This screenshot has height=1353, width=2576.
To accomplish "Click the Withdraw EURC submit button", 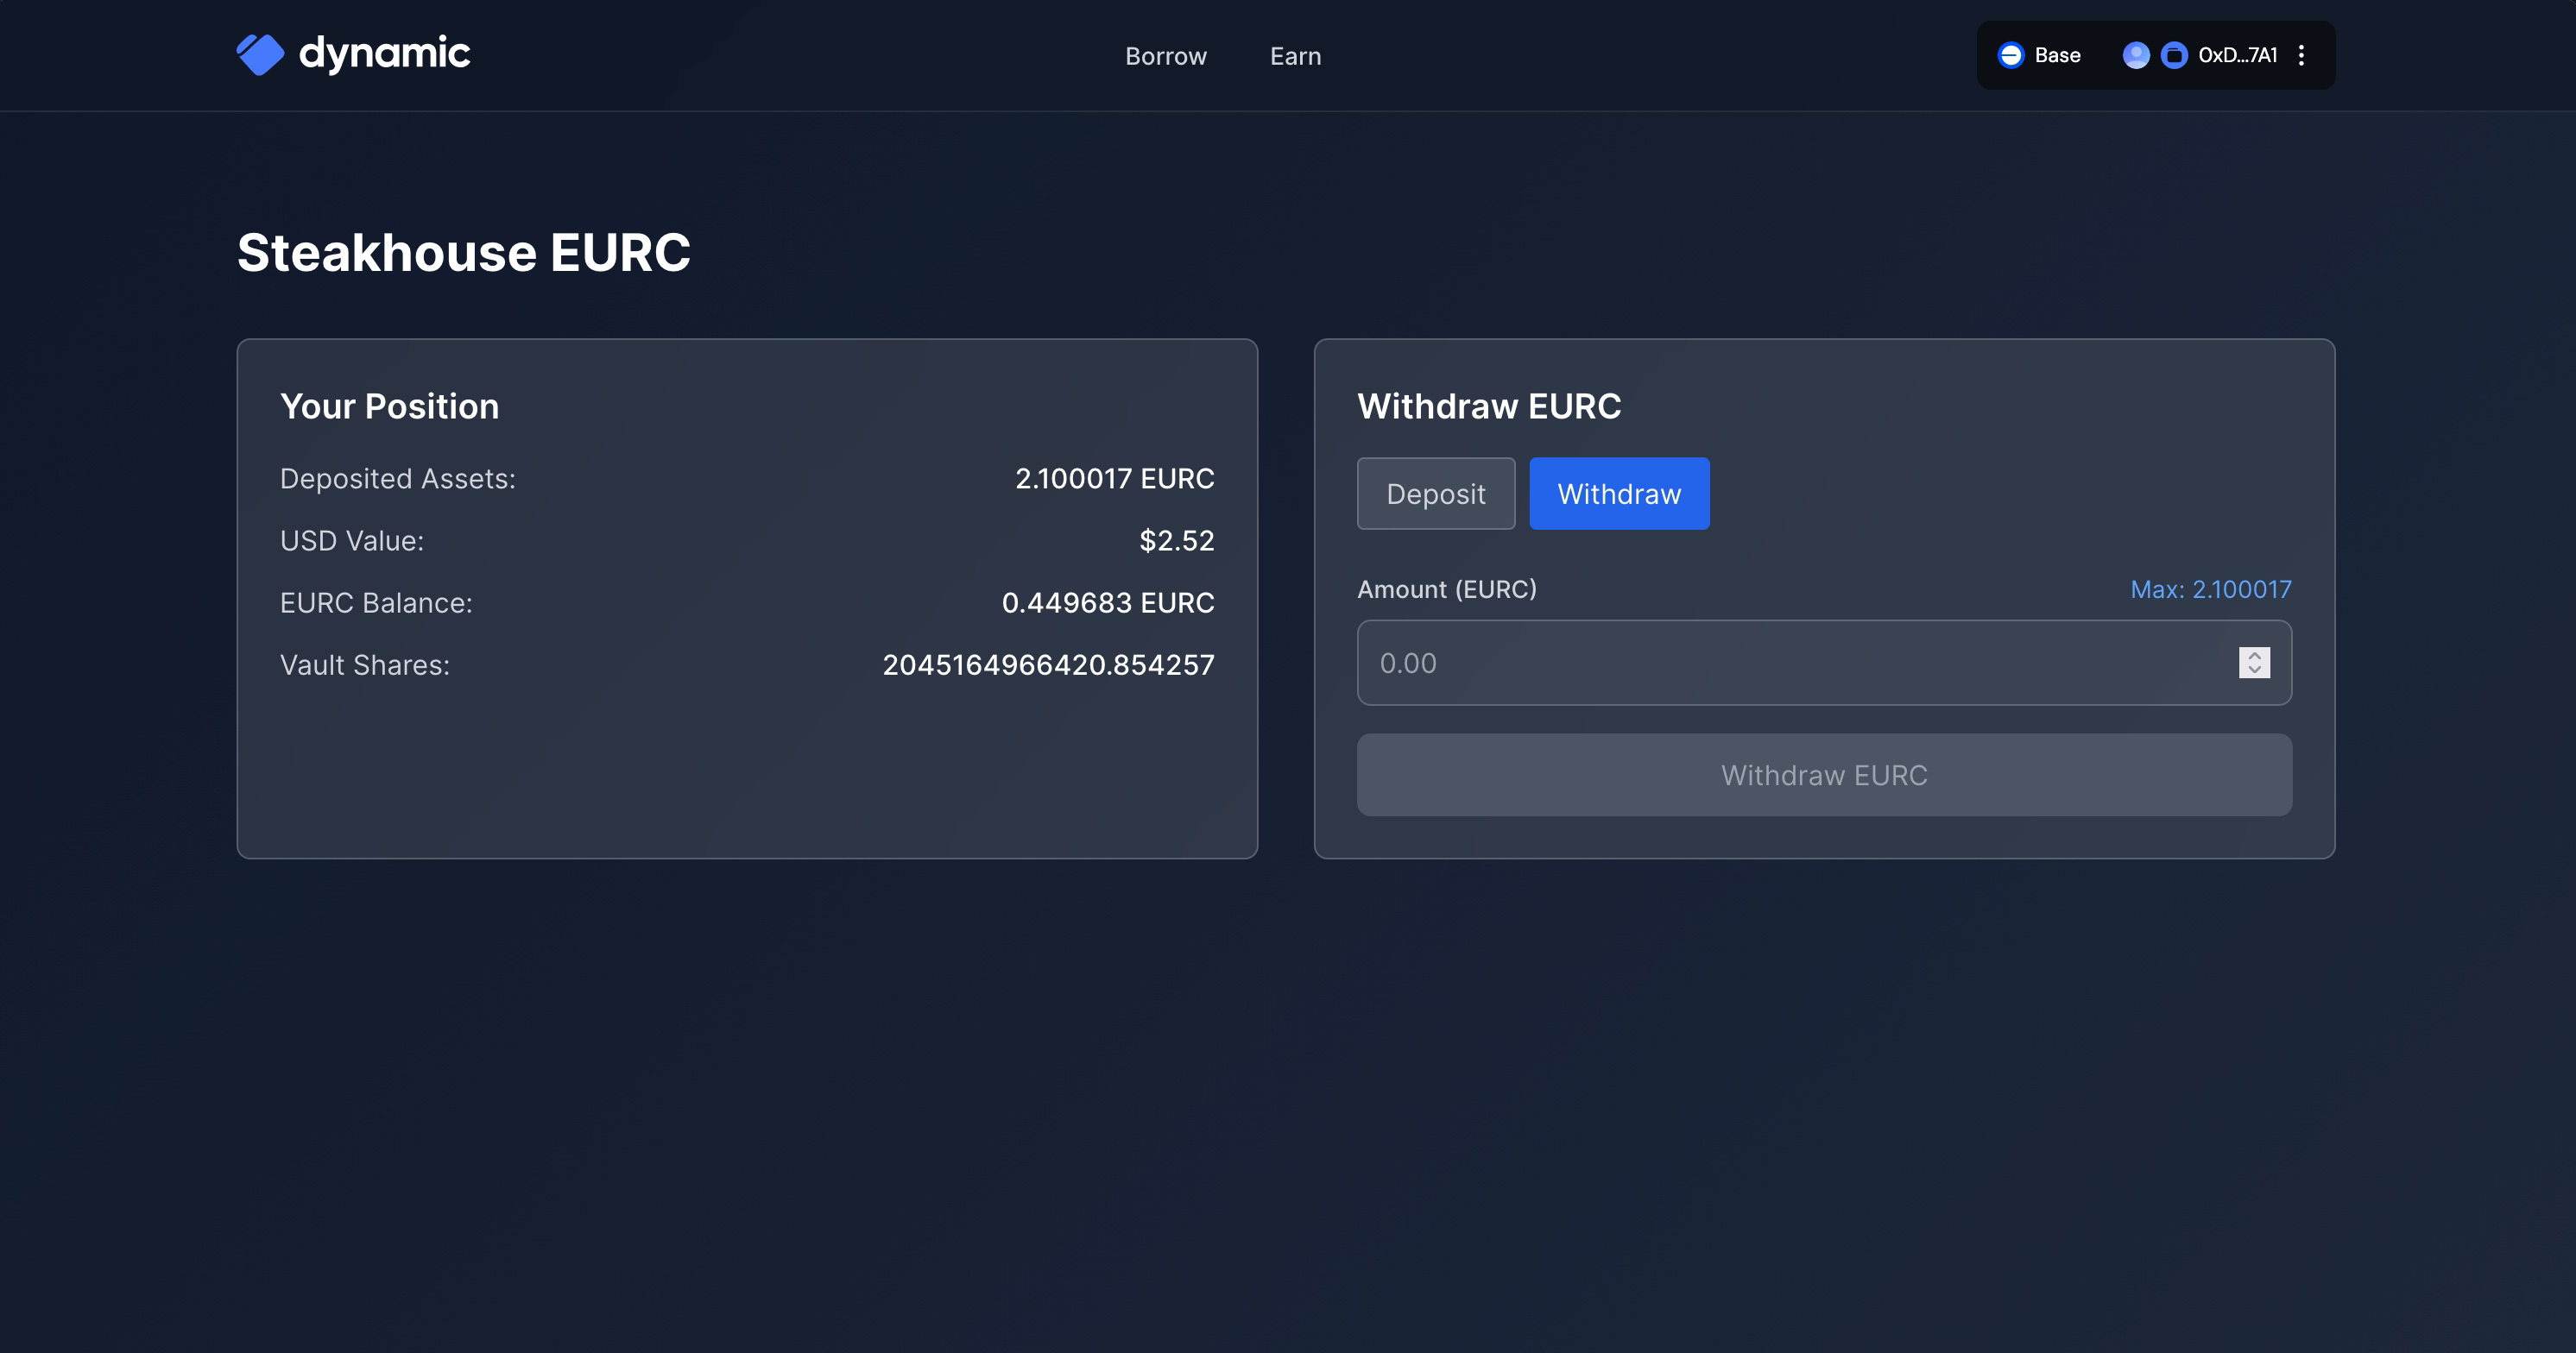I will point(1823,776).
